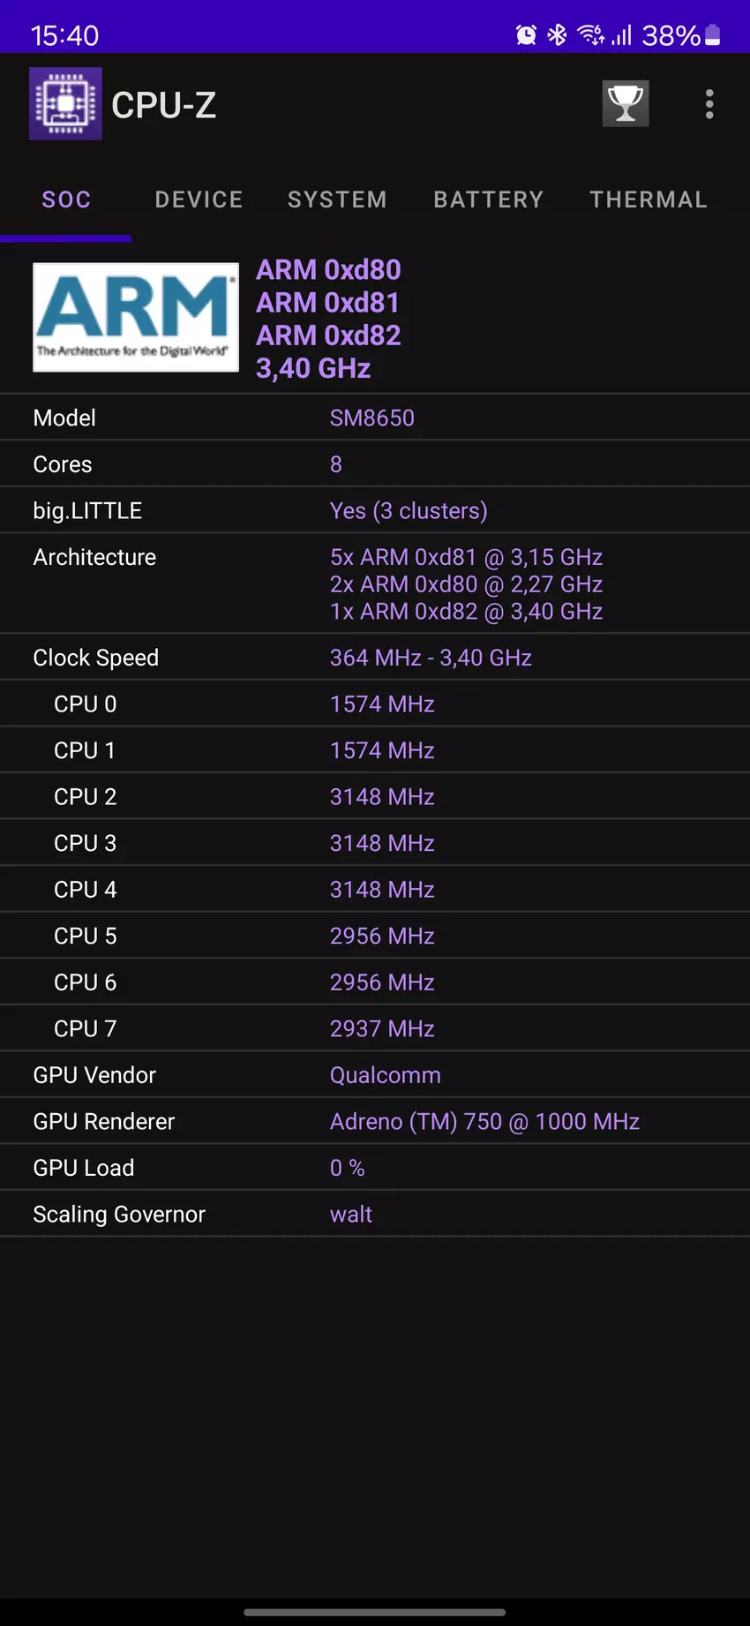This screenshot has width=750, height=1626.
Task: Open the THERMAL tab
Action: [649, 199]
